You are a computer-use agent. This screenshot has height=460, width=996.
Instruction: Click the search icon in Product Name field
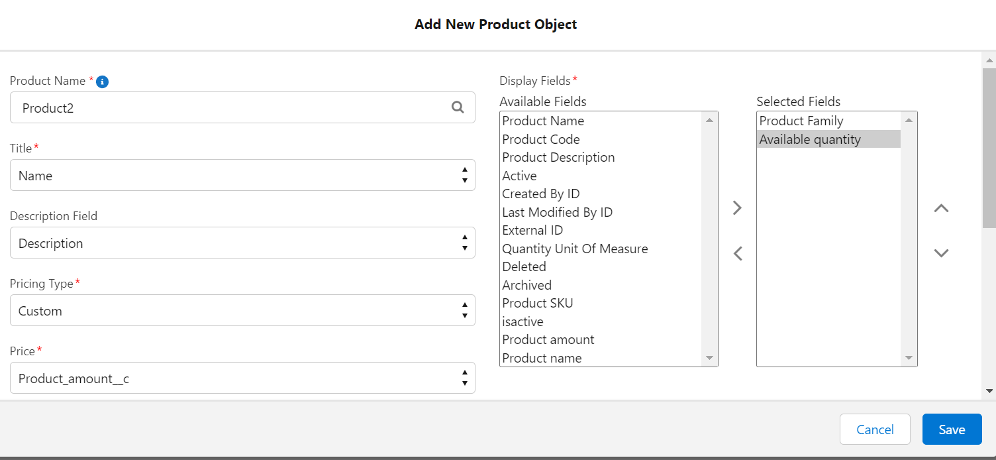[458, 107]
